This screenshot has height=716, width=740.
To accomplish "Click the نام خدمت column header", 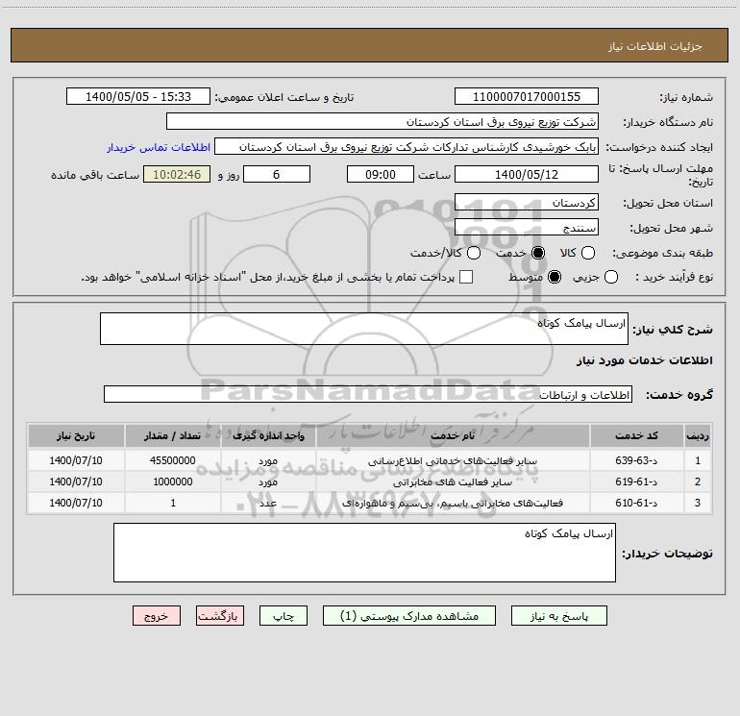I will point(452,435).
